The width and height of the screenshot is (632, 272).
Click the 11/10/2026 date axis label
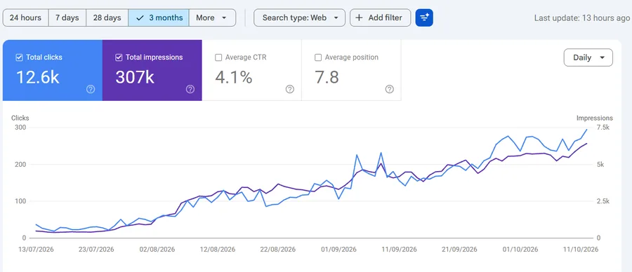(x=581, y=250)
